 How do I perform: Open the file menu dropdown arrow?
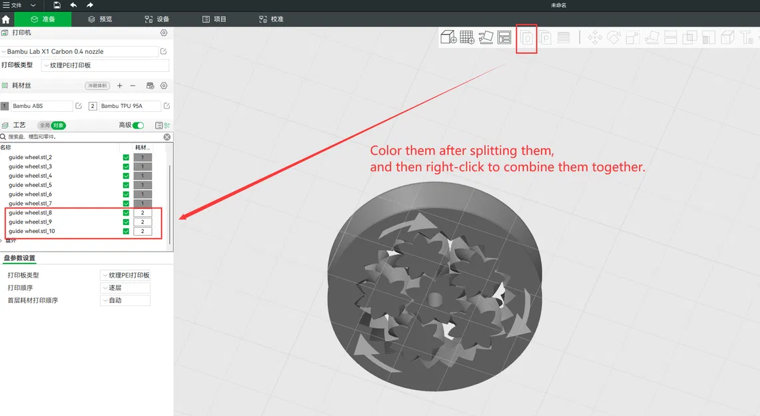[x=33, y=5]
